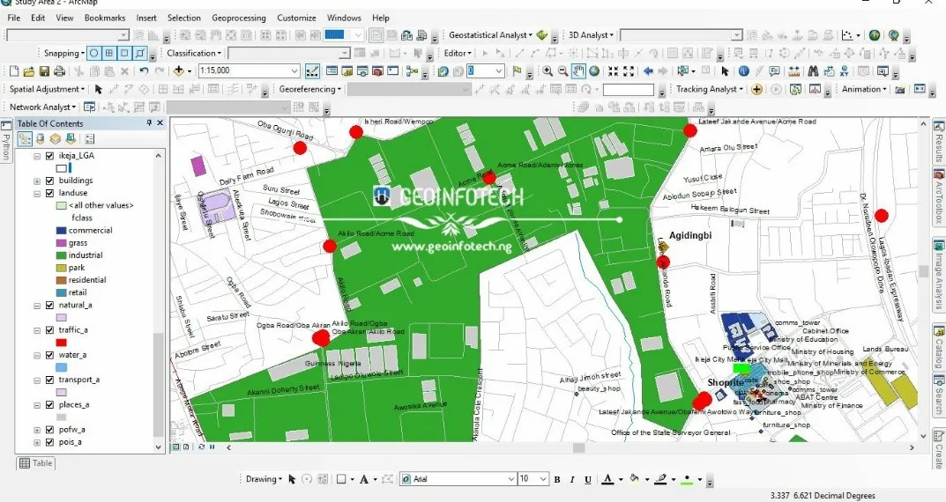Click the industrial green legend swatch

(x=61, y=255)
